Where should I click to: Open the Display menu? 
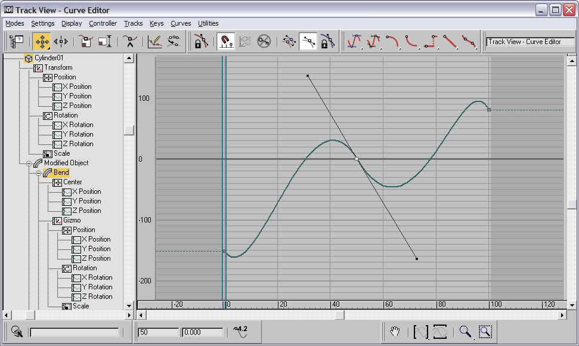point(72,23)
